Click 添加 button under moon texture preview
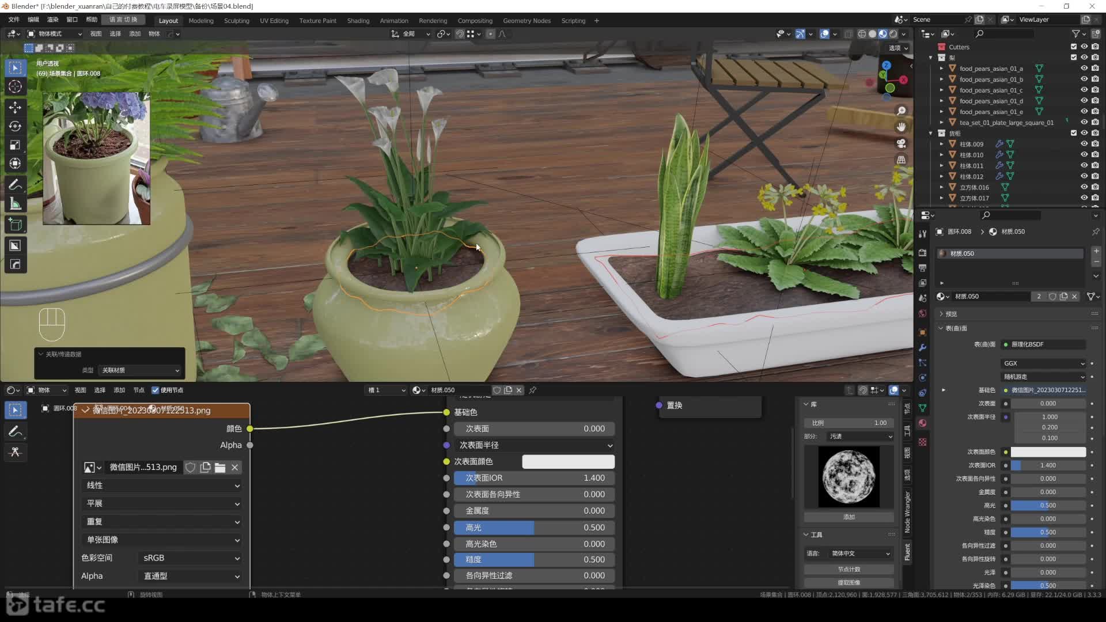 point(849,517)
